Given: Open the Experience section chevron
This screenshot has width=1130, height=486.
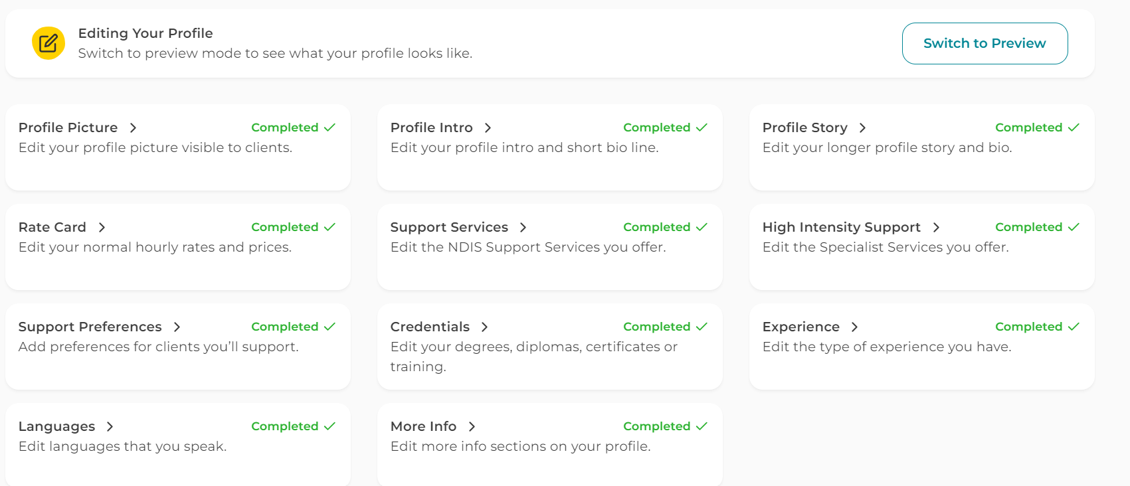Looking at the screenshot, I should (855, 327).
